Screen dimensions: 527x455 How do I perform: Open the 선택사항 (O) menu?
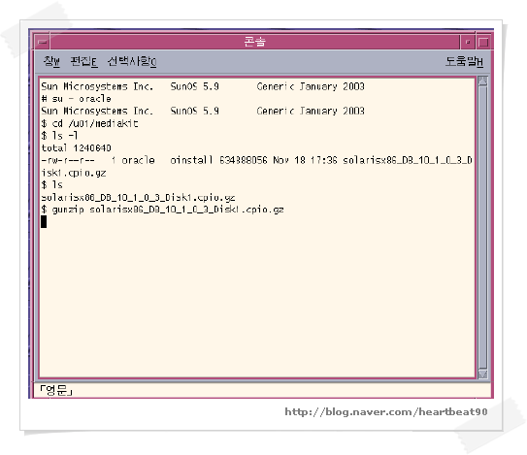click(132, 61)
